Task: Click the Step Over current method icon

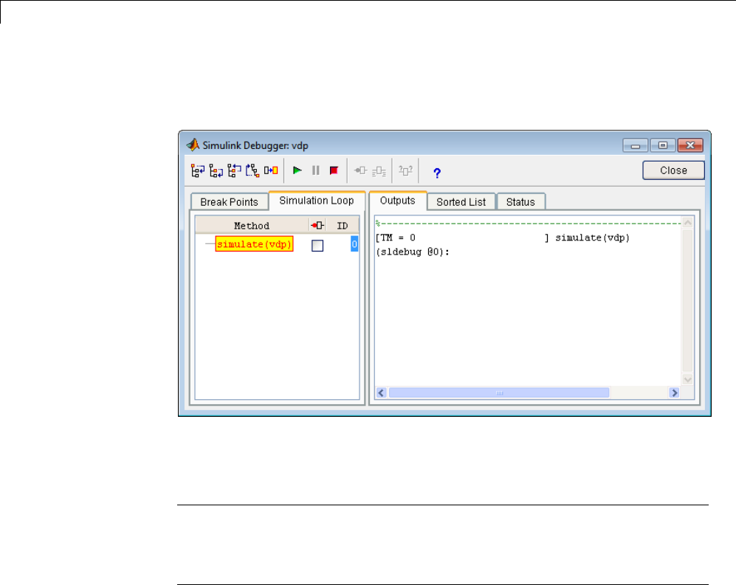Action: (216, 170)
